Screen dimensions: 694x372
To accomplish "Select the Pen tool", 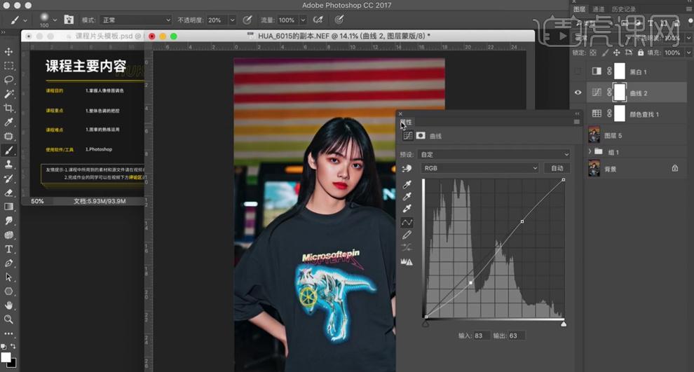I will coord(8,263).
